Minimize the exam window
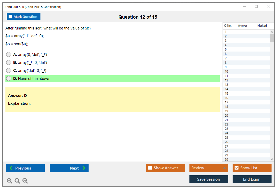Screen dimensions: 278x190 (245, 7)
